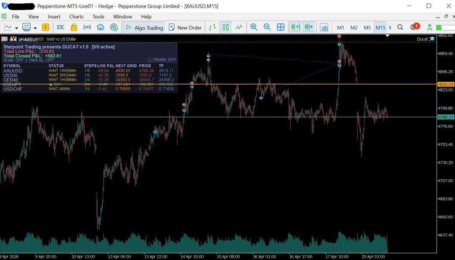Toggle auto scroll to chart end
455x260 pixels.
click(295, 27)
